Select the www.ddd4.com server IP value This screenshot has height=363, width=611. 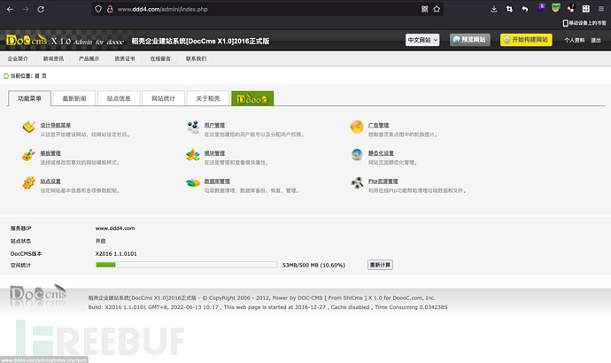click(115, 228)
